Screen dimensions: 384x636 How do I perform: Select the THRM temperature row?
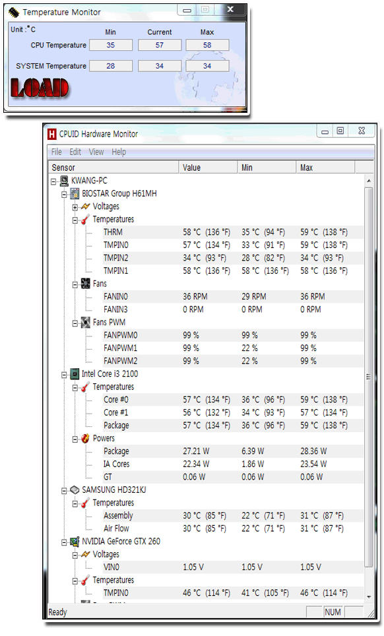click(x=206, y=232)
